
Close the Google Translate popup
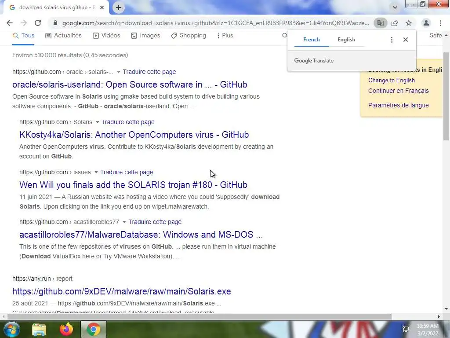(x=406, y=40)
